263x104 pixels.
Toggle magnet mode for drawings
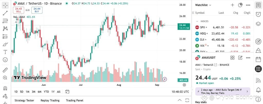(x=5, y=88)
